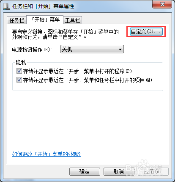The height and width of the screenshot is (182, 175).
Task: Click the 取消 button
Action: tap(119, 171)
